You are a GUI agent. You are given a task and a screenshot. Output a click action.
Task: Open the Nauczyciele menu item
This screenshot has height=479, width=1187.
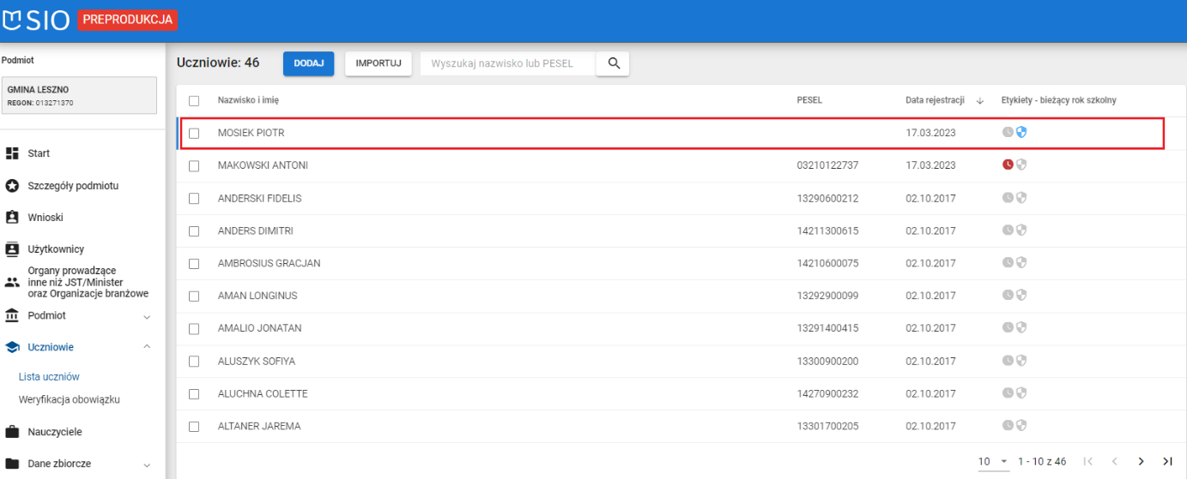click(x=55, y=432)
